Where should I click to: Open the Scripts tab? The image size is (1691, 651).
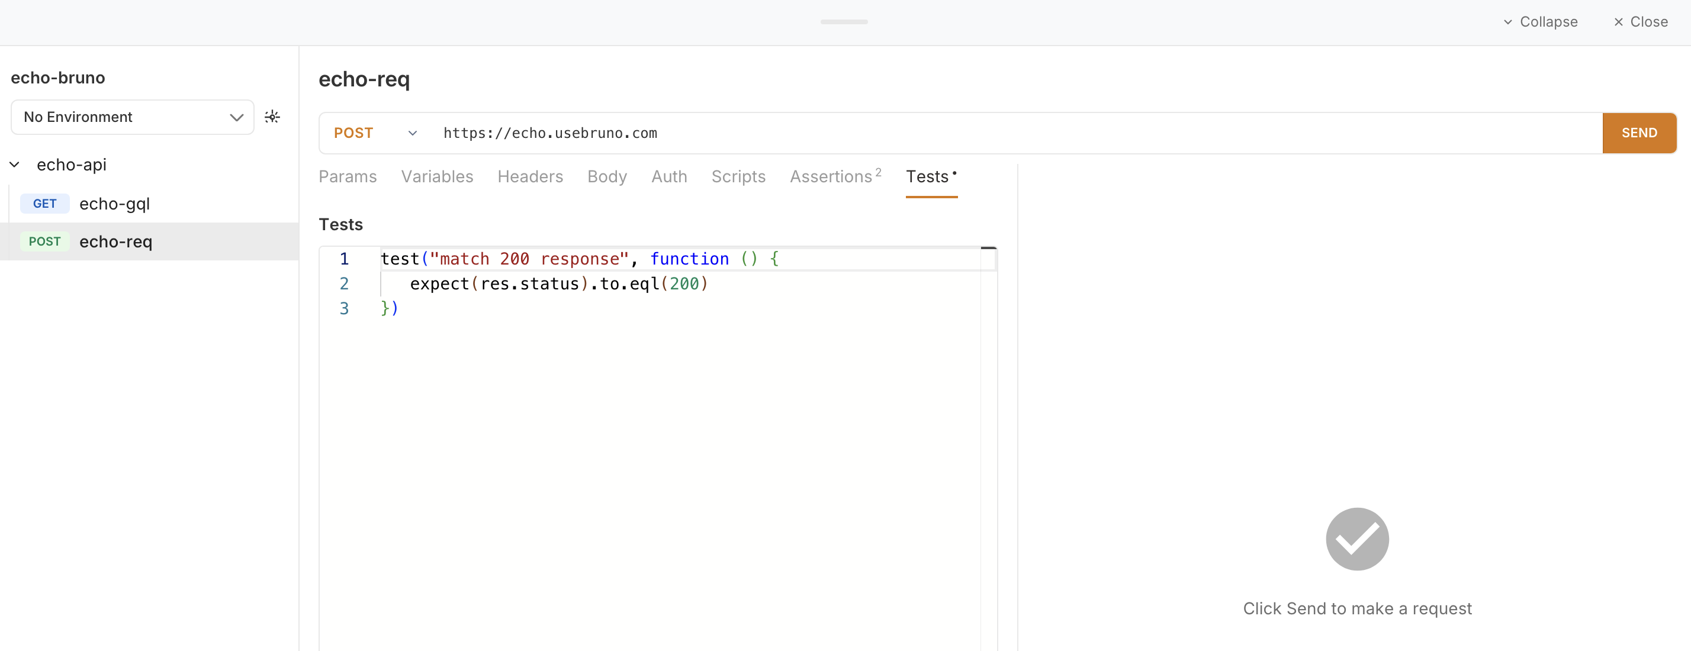click(738, 176)
